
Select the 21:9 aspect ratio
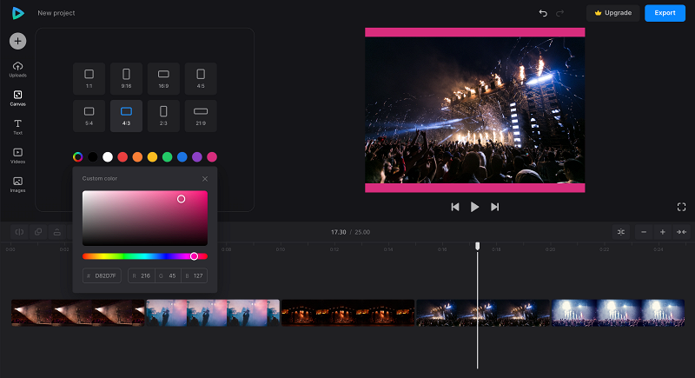point(201,116)
